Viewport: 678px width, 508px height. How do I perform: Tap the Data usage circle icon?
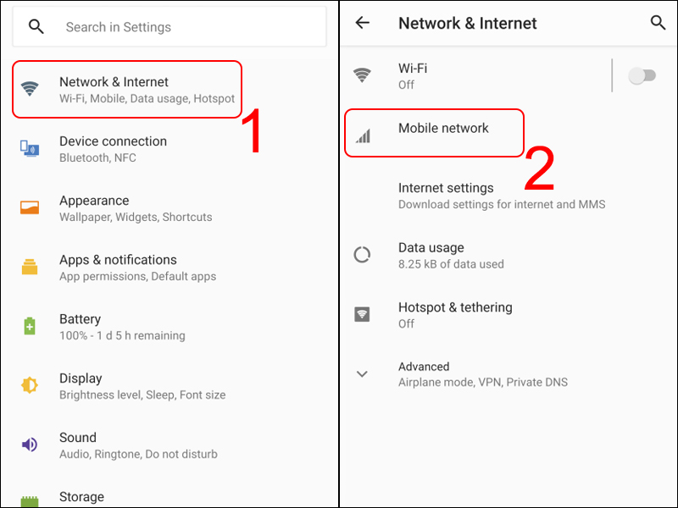[362, 255]
